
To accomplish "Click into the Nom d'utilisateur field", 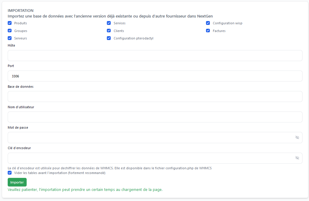I will coord(155,117).
